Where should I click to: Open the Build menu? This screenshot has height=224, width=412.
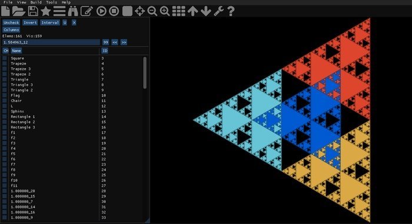click(36, 2)
